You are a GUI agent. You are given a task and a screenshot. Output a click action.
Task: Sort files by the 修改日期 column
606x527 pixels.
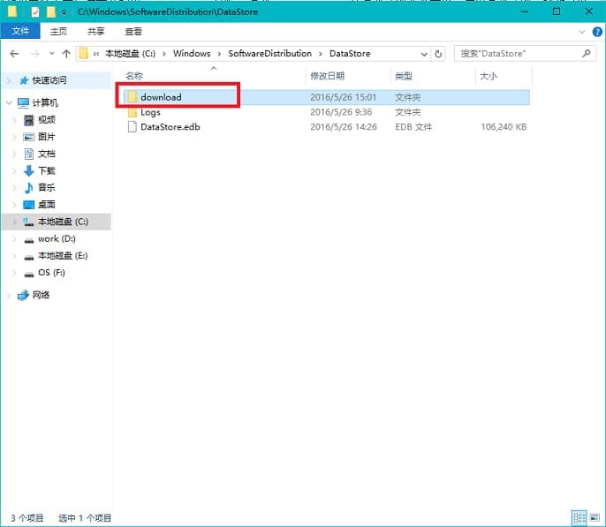tap(328, 77)
